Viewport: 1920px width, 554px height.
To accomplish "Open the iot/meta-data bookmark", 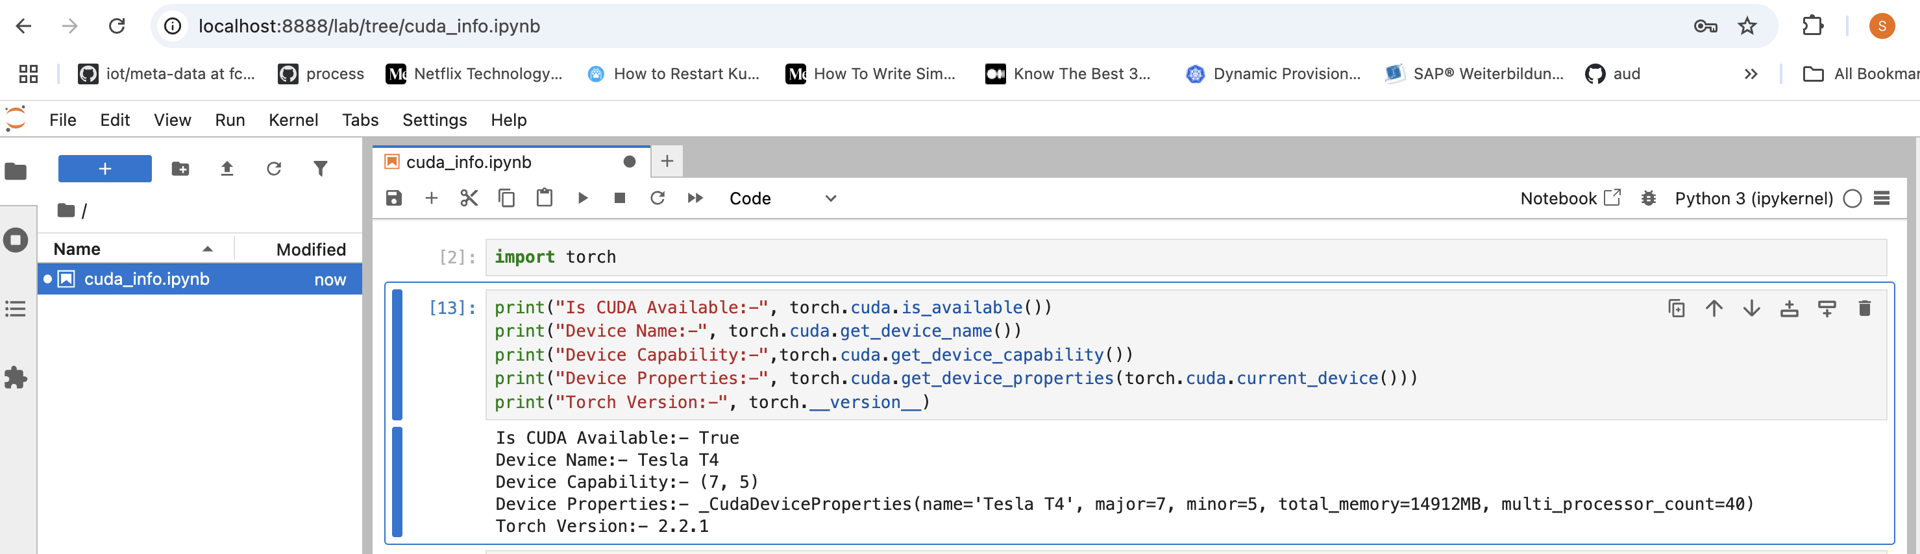I will click(167, 74).
